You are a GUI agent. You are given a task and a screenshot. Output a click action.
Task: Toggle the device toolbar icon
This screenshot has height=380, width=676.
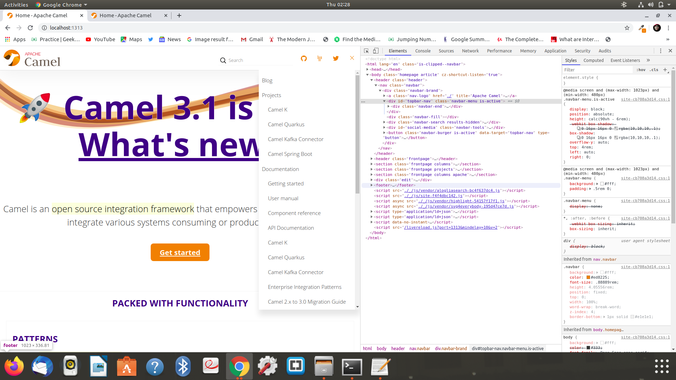[x=376, y=51]
